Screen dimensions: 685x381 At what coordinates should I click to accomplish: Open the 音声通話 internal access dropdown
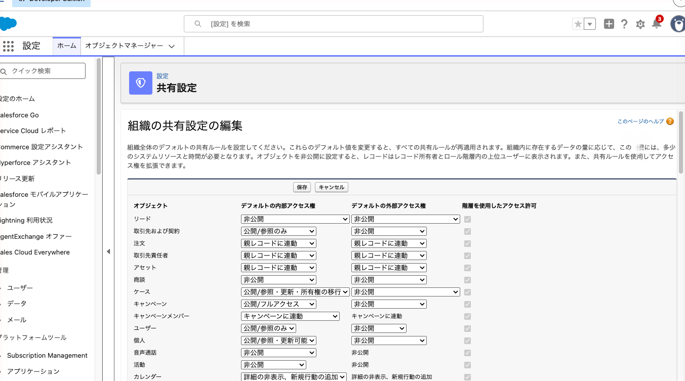[278, 353]
